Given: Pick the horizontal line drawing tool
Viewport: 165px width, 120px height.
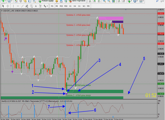Looking at the screenshot, I should tap(18, 6).
